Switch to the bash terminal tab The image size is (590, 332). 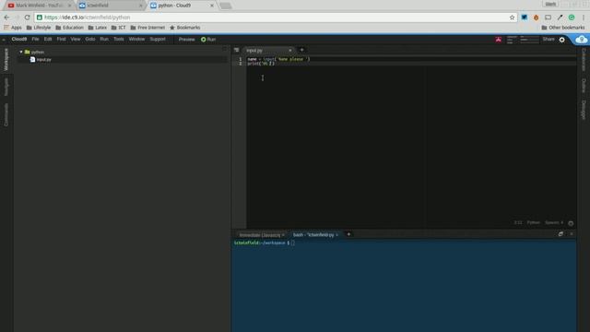tap(313, 235)
